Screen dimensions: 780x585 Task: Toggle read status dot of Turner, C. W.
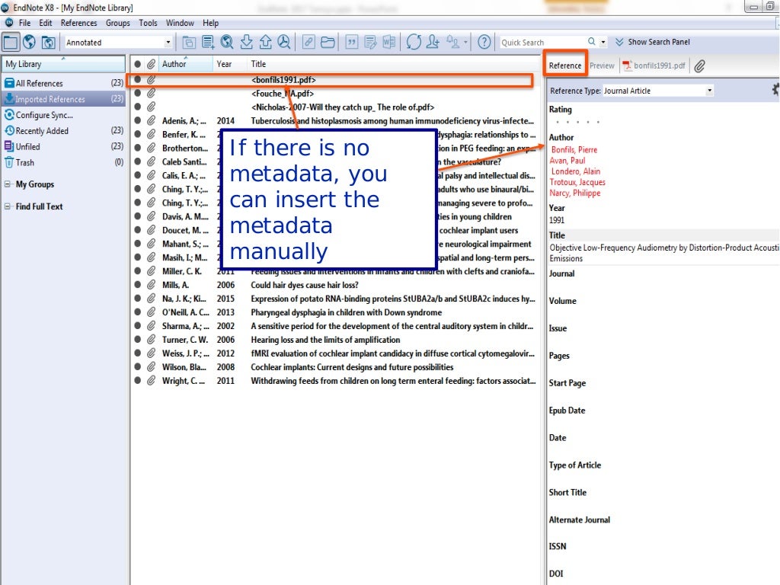pyautogui.click(x=138, y=340)
